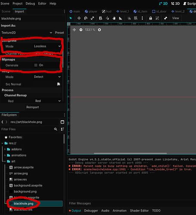Viewport: 196px width, 215px height.
Task: Open the import Preset menu
Action: (59, 33)
